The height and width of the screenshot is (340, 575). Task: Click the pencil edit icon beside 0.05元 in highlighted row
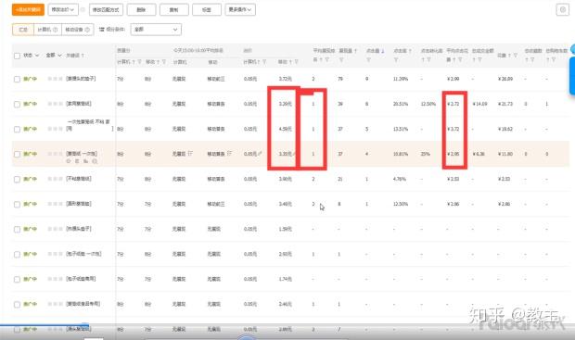pos(260,154)
